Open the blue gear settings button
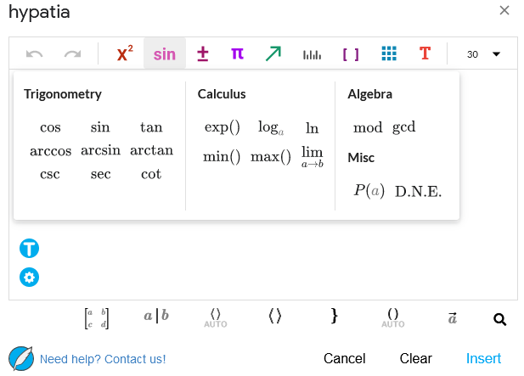 [29, 278]
